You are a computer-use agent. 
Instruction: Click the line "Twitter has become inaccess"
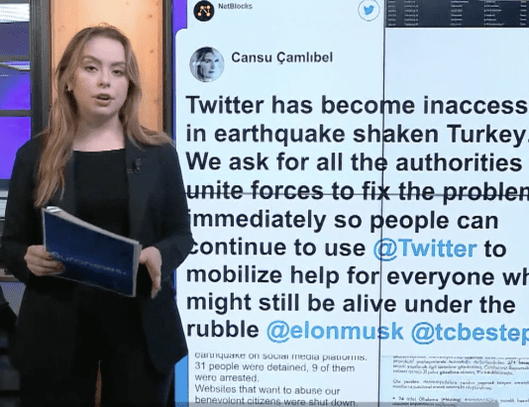(x=357, y=105)
